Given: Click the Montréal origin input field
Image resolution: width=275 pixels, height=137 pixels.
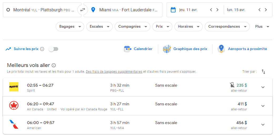Looking at the screenshot, I should tap(42, 10).
